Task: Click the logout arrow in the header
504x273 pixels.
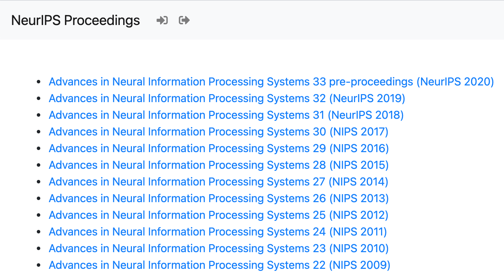Action: (x=184, y=20)
